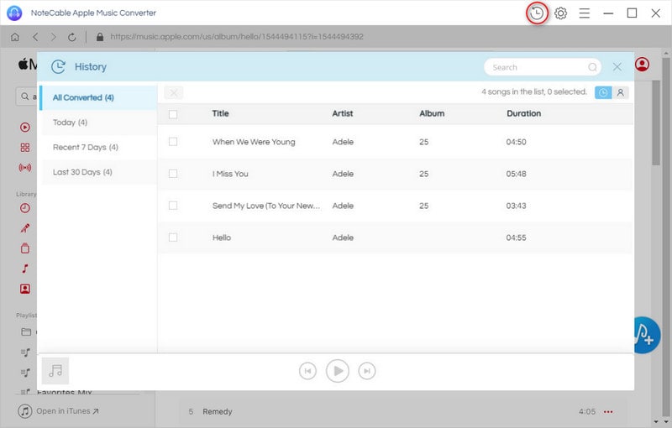Click the music.apple.com URL address bar
Viewport: 672px width, 428px height.
click(x=237, y=37)
